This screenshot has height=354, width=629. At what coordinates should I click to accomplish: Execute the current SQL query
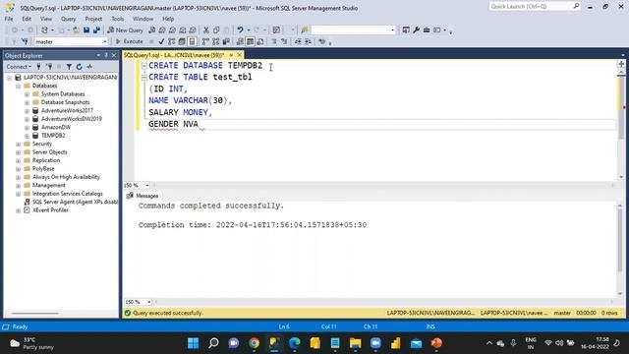(129, 41)
